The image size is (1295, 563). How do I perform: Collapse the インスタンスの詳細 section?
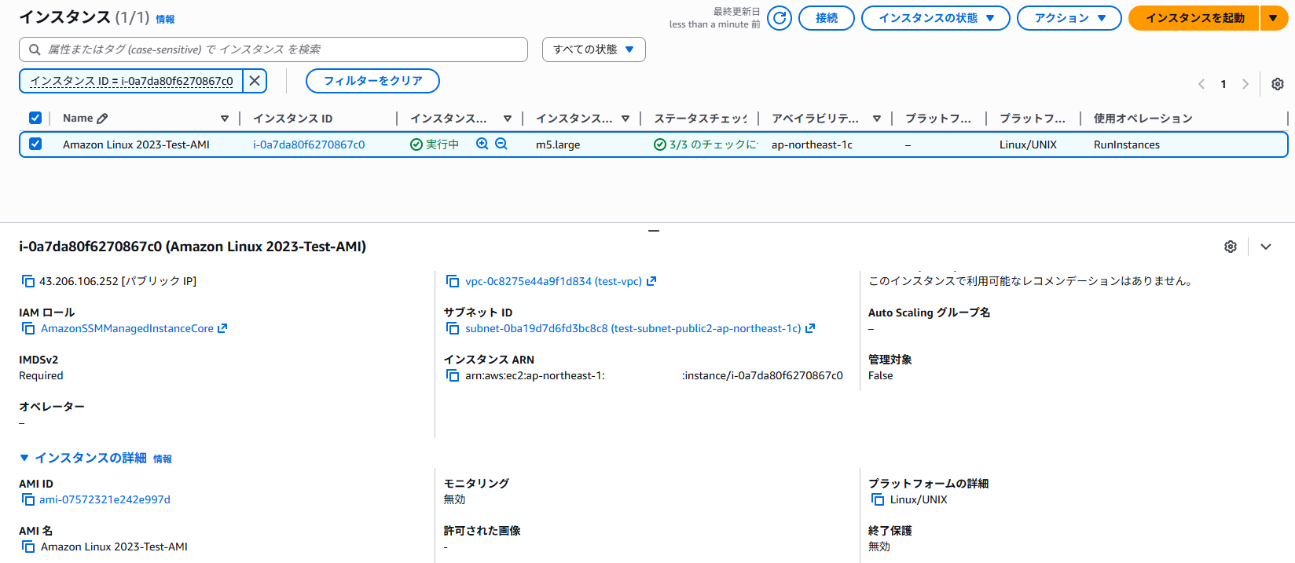[24, 458]
